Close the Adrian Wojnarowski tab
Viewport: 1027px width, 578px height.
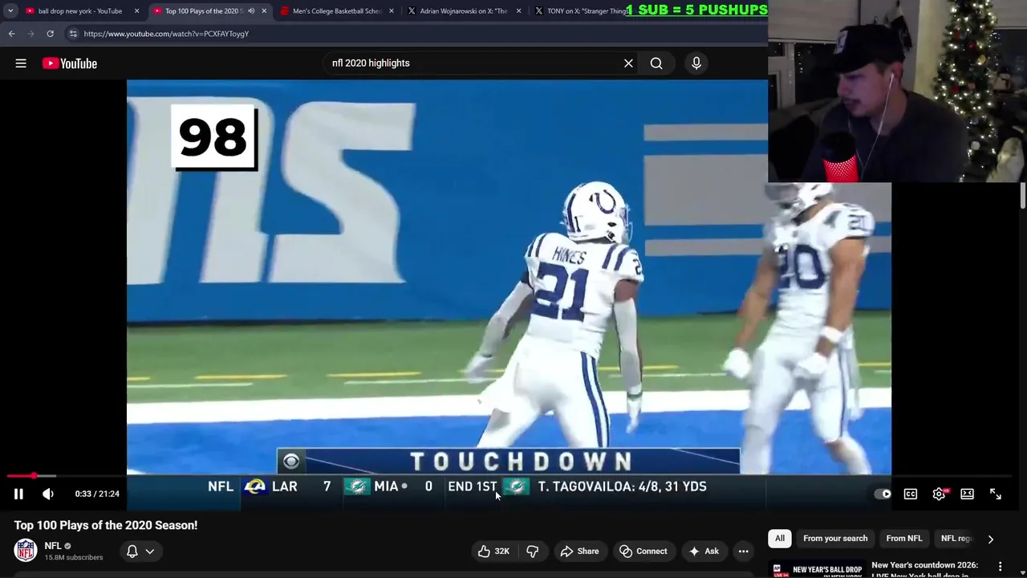click(x=518, y=11)
